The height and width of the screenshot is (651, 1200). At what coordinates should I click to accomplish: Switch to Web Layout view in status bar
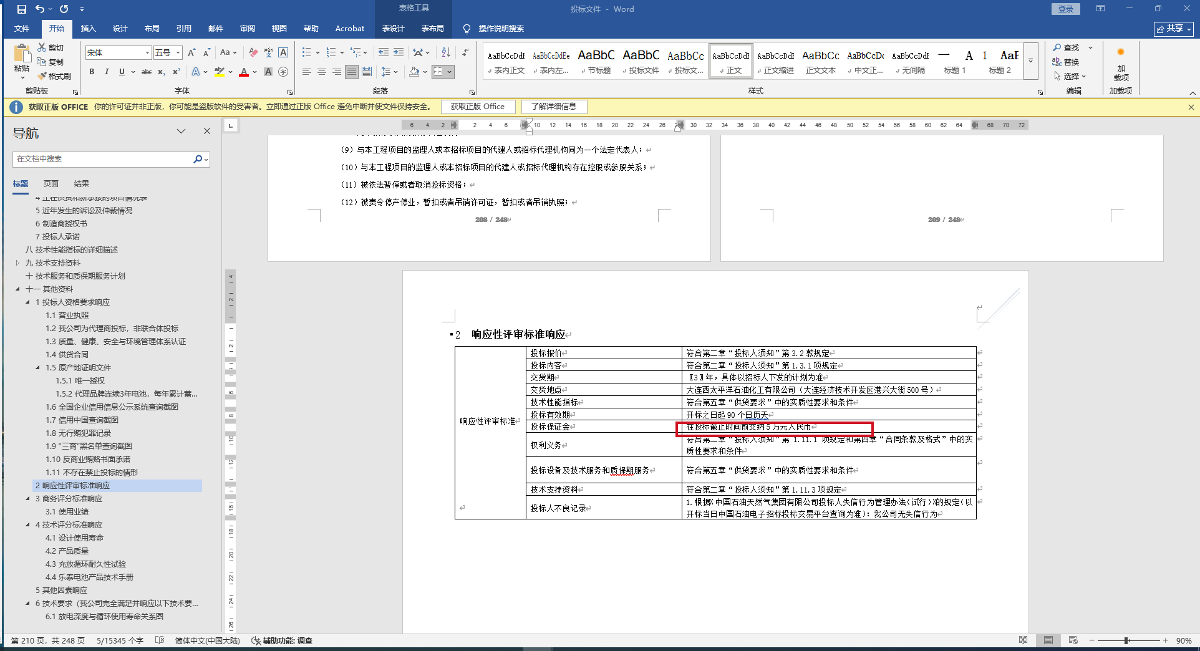pos(1073,640)
